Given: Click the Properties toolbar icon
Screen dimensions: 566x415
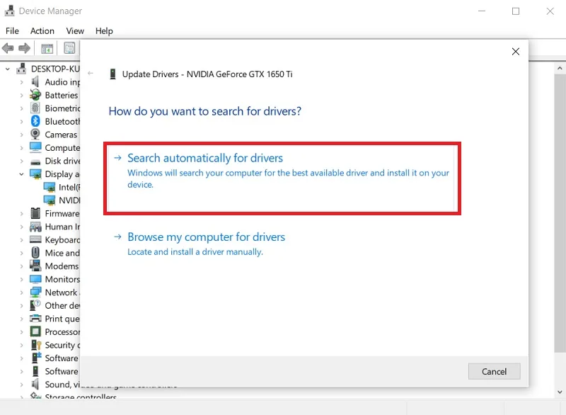Looking at the screenshot, I should [x=69, y=47].
